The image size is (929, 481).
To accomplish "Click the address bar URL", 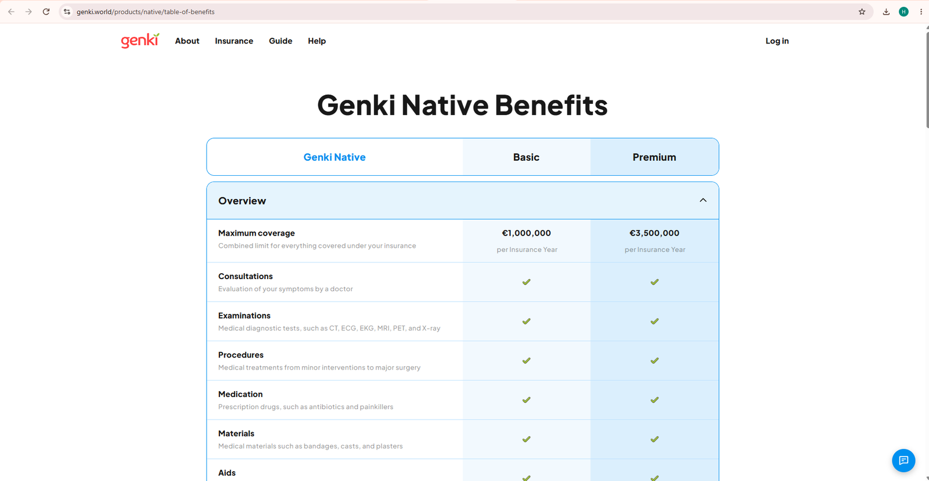I will (146, 12).
